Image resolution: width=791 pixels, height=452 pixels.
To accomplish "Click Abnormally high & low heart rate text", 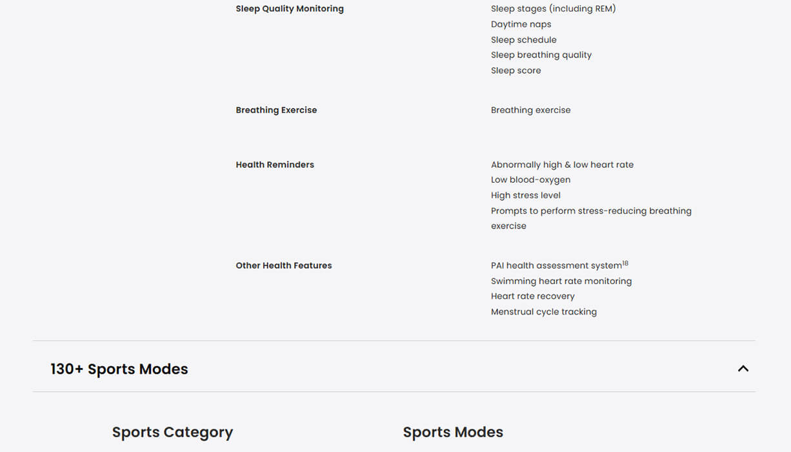I will pos(562,165).
